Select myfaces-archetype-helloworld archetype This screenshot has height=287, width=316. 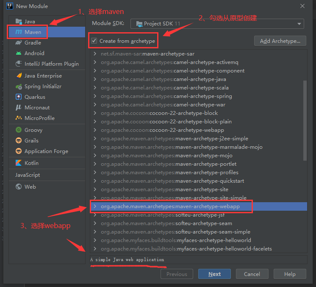pyautogui.click(x=199, y=240)
